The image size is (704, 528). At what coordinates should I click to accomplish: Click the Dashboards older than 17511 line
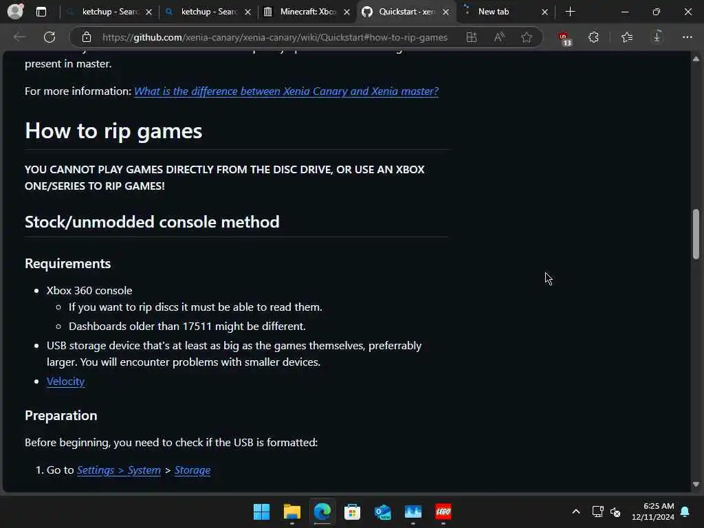[x=187, y=327]
